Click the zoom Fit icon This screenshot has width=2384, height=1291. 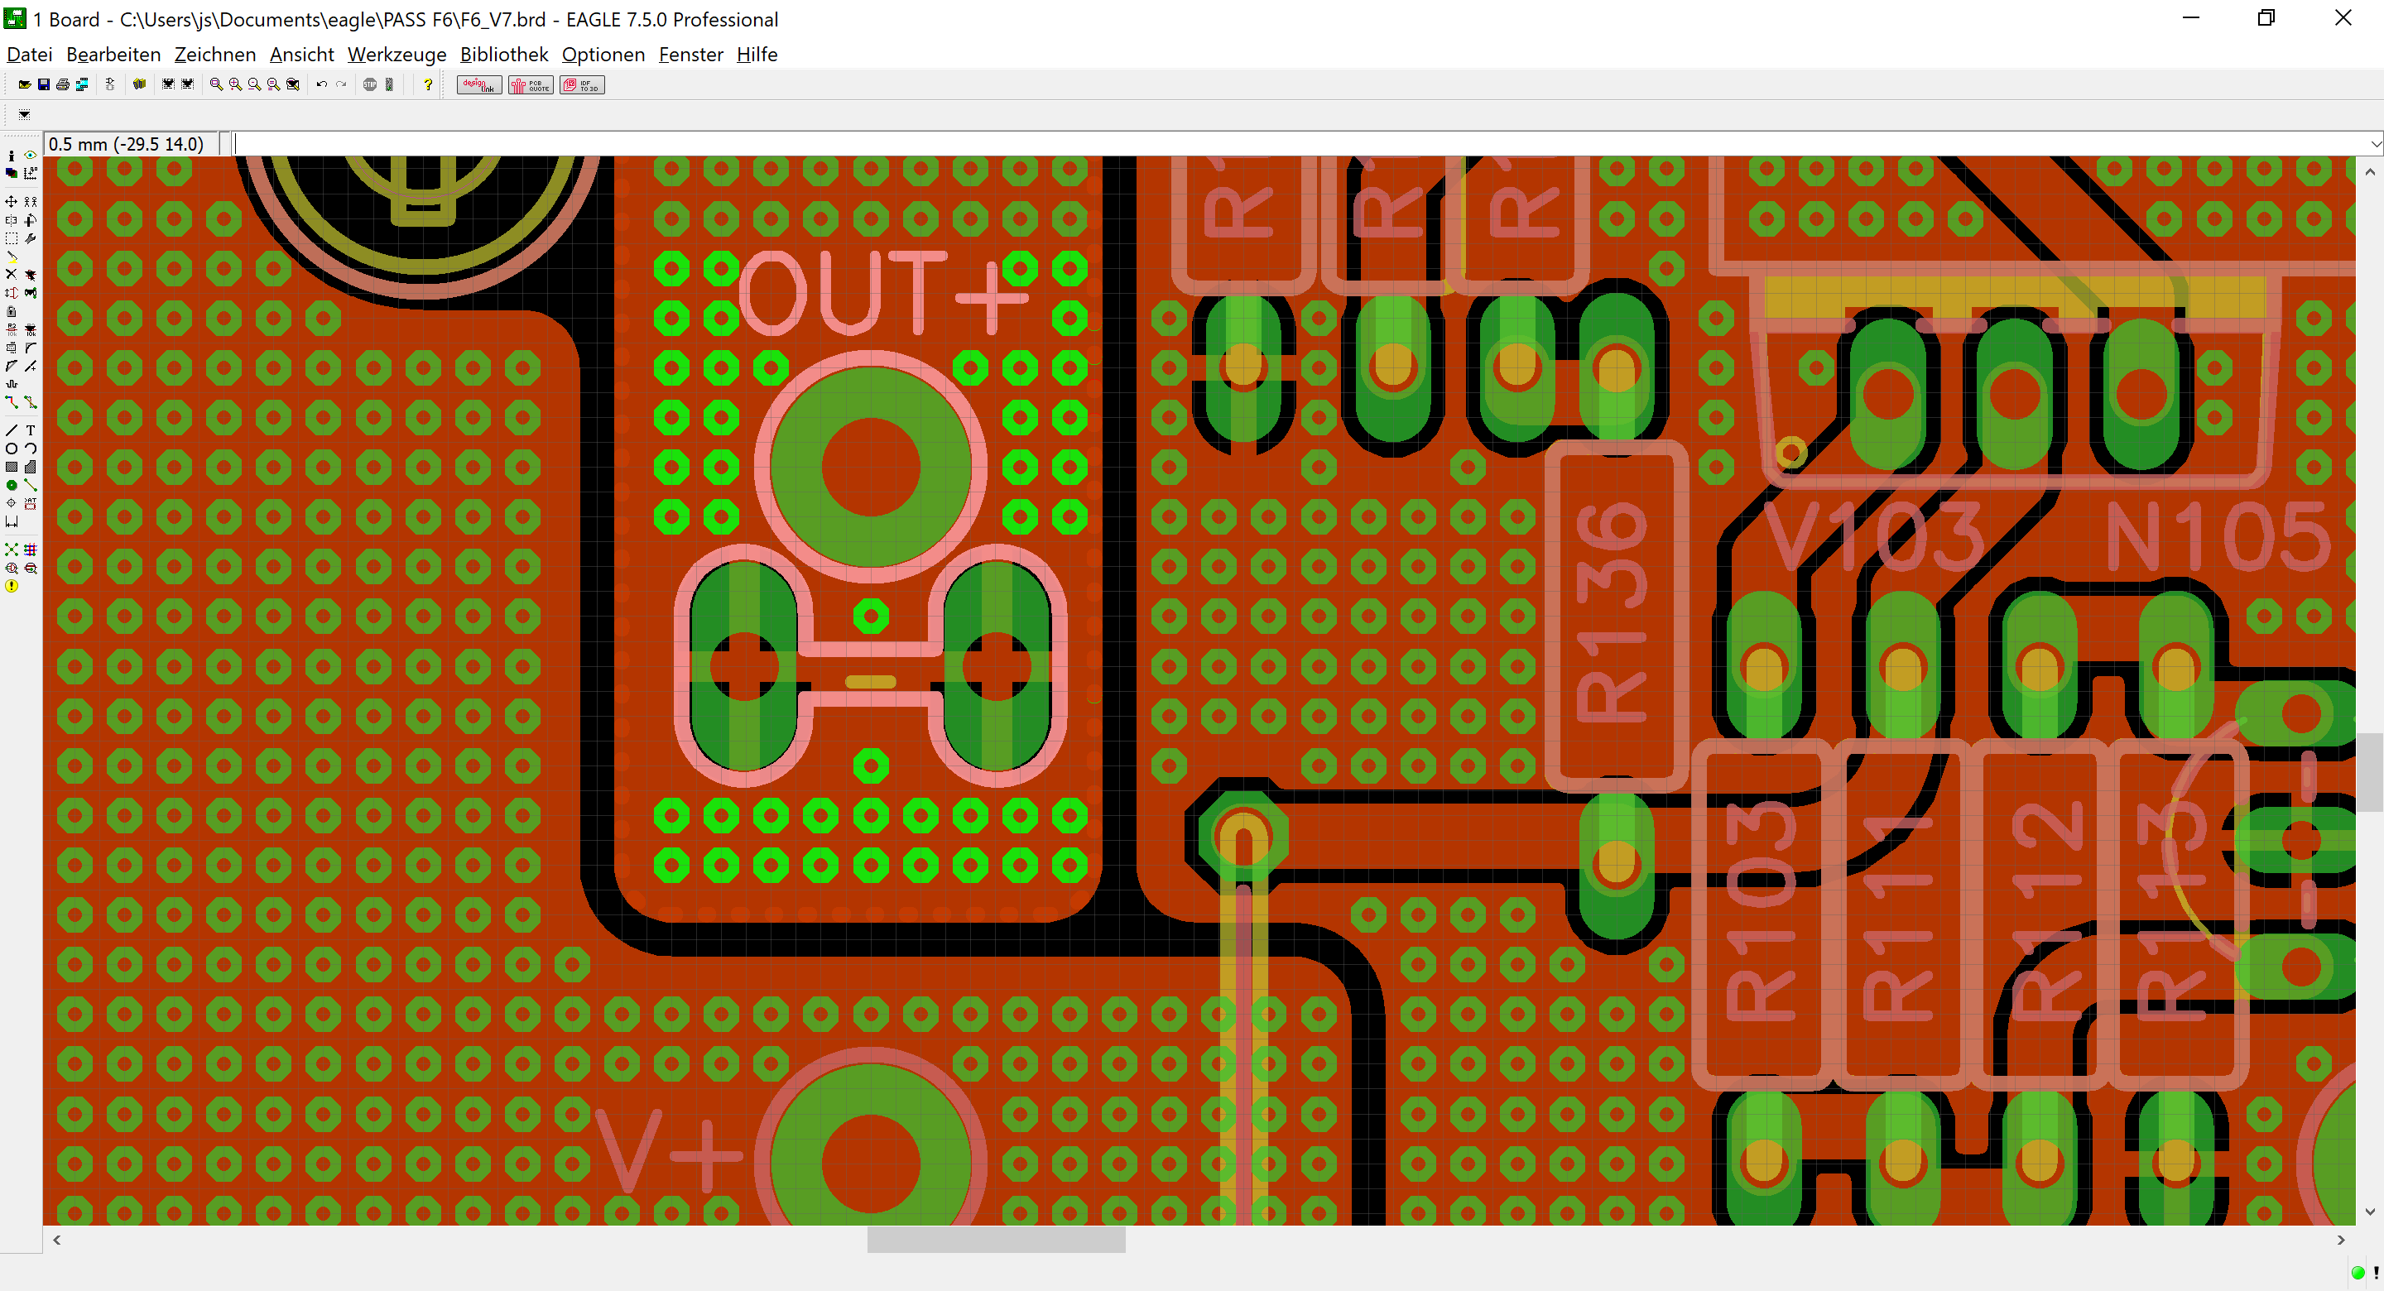[217, 85]
